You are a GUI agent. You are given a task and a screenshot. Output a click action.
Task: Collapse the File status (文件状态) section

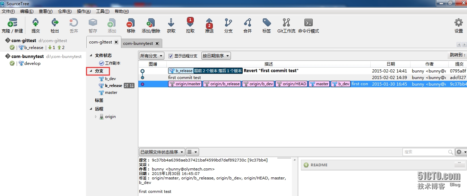(x=91, y=55)
